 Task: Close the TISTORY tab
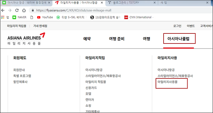click(x=155, y=3)
